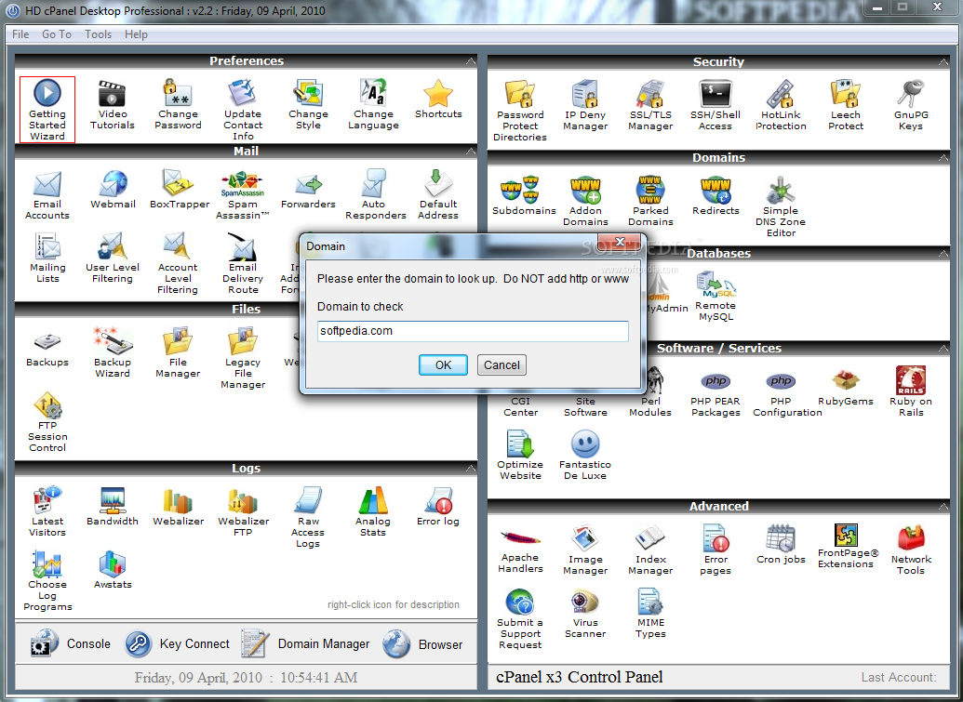
Task: Open Key Connect
Action: pos(177,643)
